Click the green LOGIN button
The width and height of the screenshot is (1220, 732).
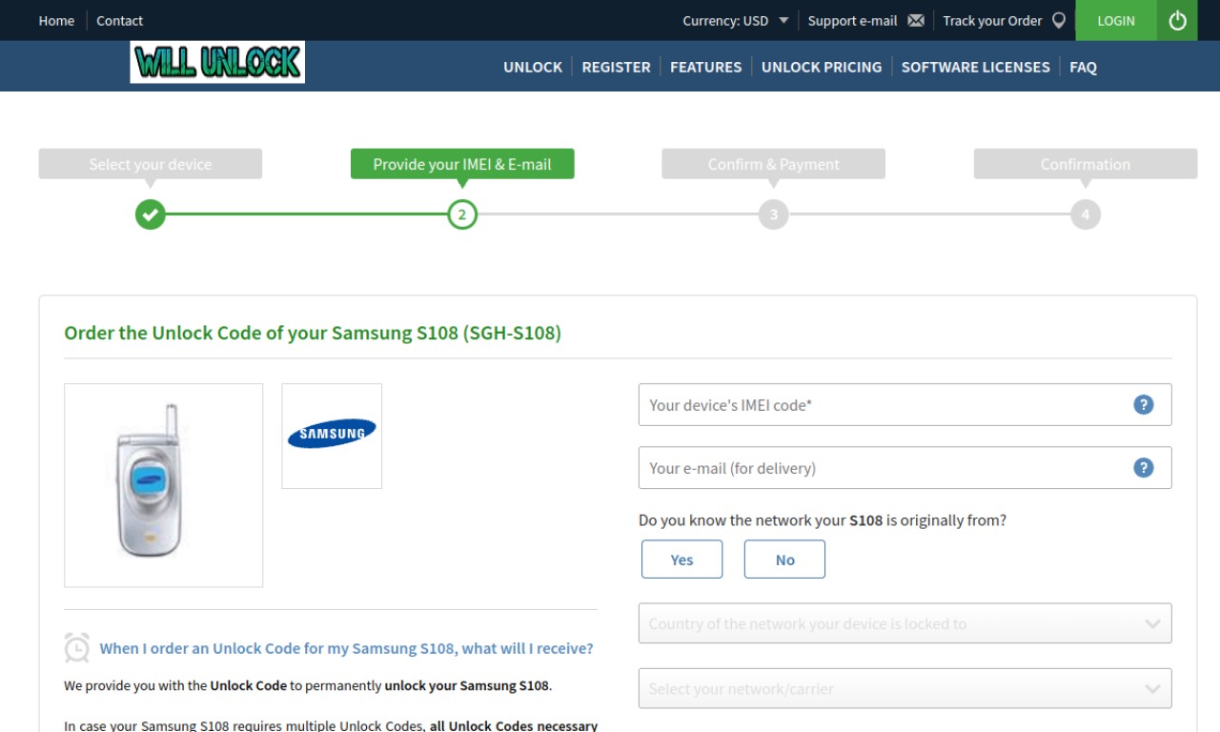1116,20
